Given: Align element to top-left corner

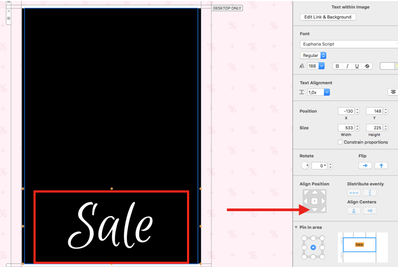Looking at the screenshot, I should point(307,193).
